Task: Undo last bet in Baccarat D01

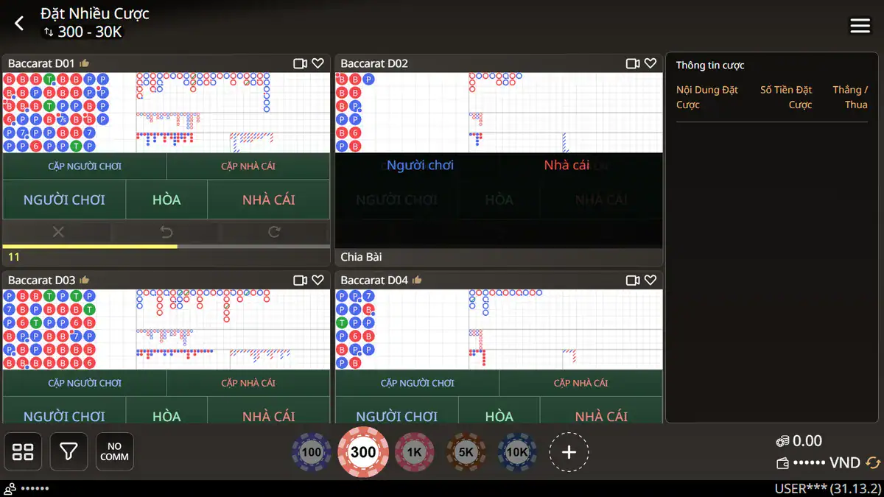Action: click(x=166, y=232)
